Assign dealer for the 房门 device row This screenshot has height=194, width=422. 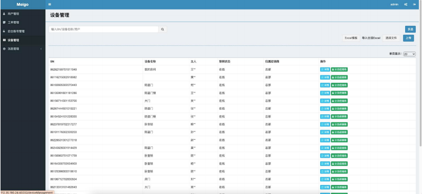click(x=339, y=179)
